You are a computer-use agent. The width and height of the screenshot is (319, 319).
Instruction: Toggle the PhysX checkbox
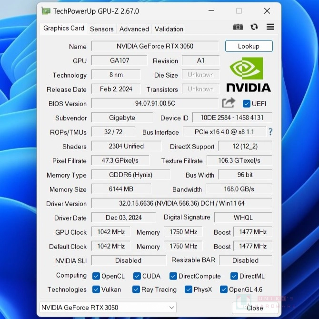tap(189, 289)
